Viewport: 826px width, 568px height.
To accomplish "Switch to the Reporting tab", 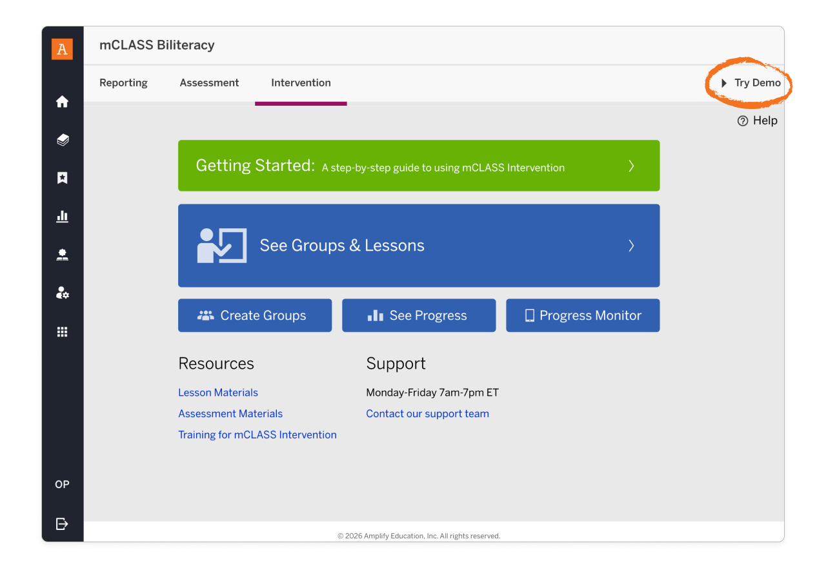I will point(123,83).
